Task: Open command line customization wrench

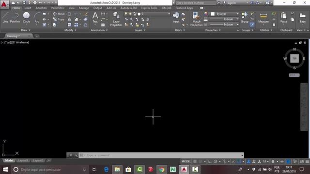Action: click(76, 155)
